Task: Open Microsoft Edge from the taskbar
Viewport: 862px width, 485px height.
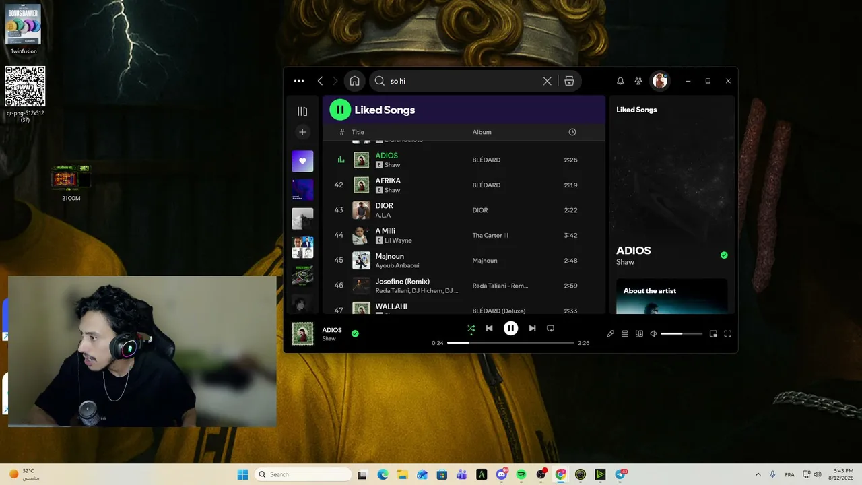Action: pos(383,474)
